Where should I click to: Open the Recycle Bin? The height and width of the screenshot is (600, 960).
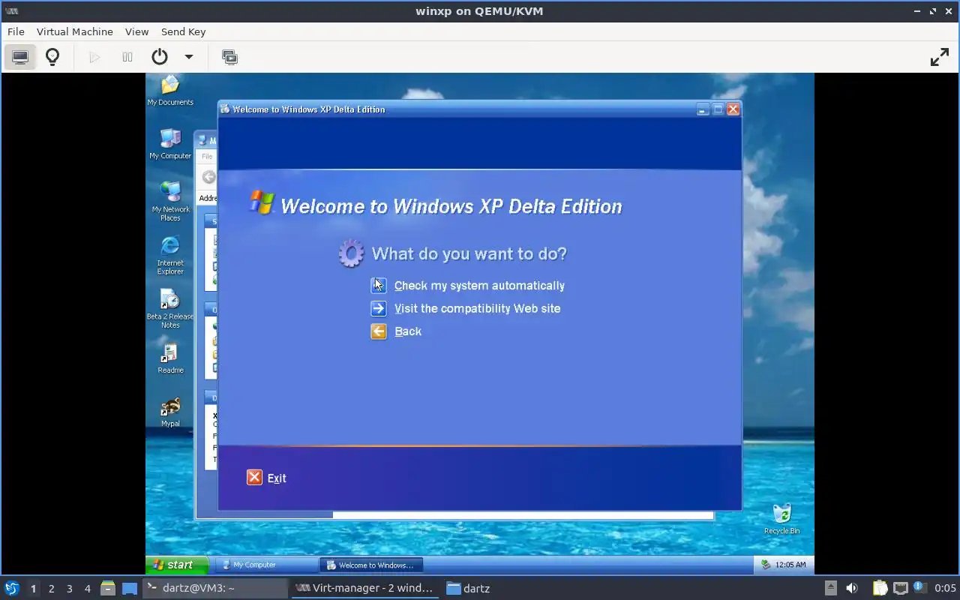coord(781,519)
